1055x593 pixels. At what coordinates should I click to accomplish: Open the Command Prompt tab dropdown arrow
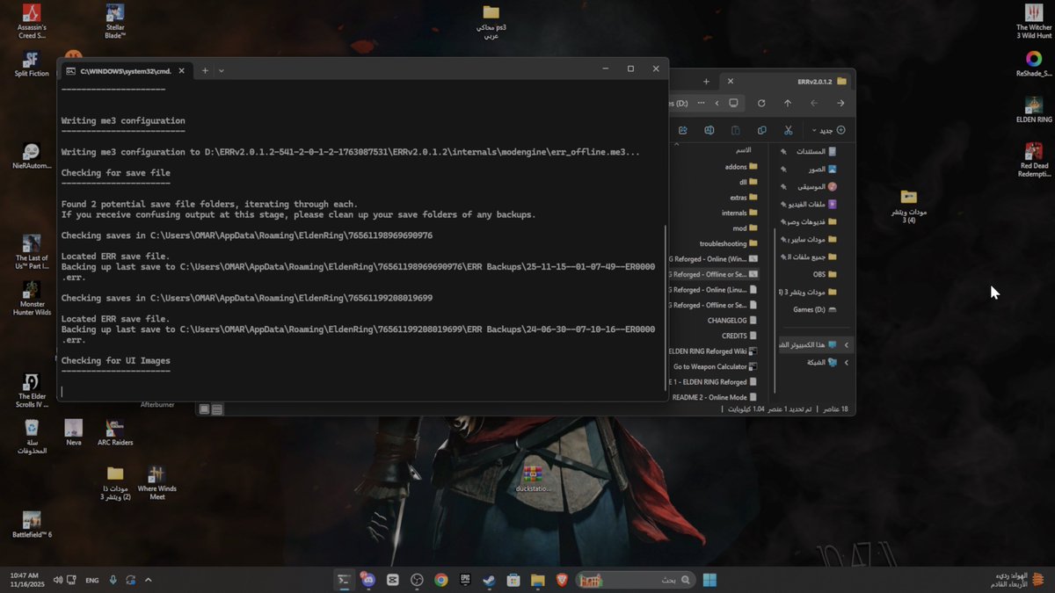coord(222,70)
